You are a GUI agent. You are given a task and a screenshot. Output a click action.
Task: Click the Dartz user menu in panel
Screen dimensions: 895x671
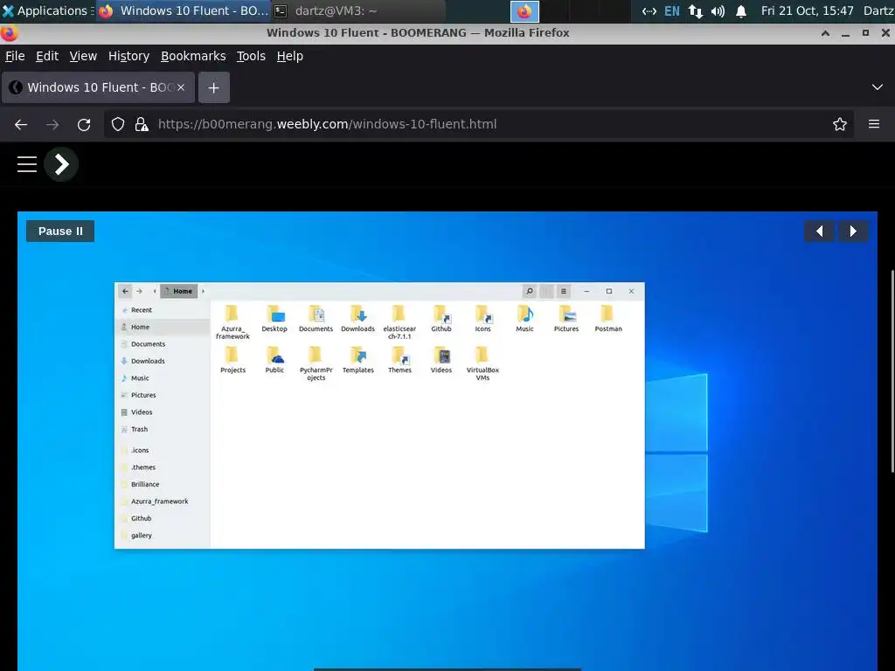click(878, 10)
